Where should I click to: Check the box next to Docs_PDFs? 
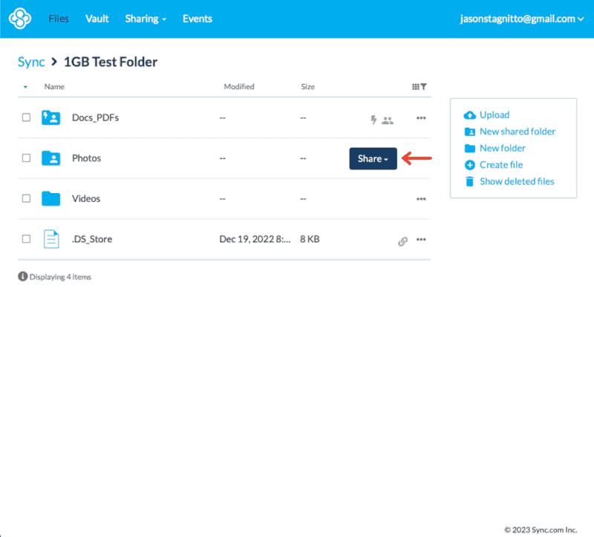[x=26, y=117]
